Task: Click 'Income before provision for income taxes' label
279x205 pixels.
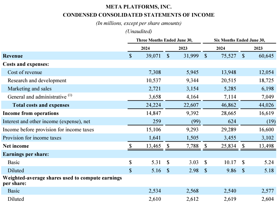Action: coord(48,130)
